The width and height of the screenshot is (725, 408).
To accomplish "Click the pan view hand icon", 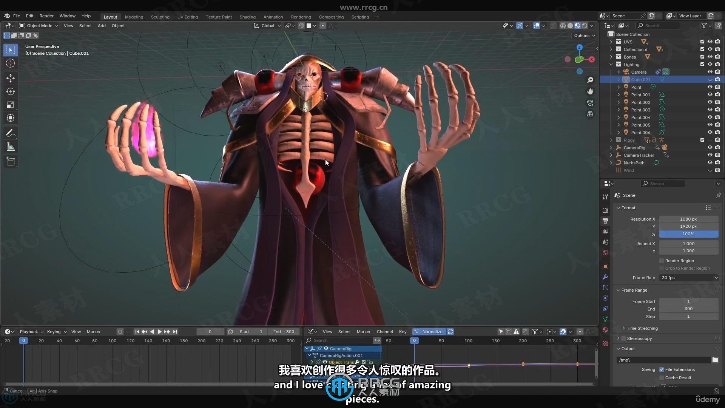I will (590, 91).
